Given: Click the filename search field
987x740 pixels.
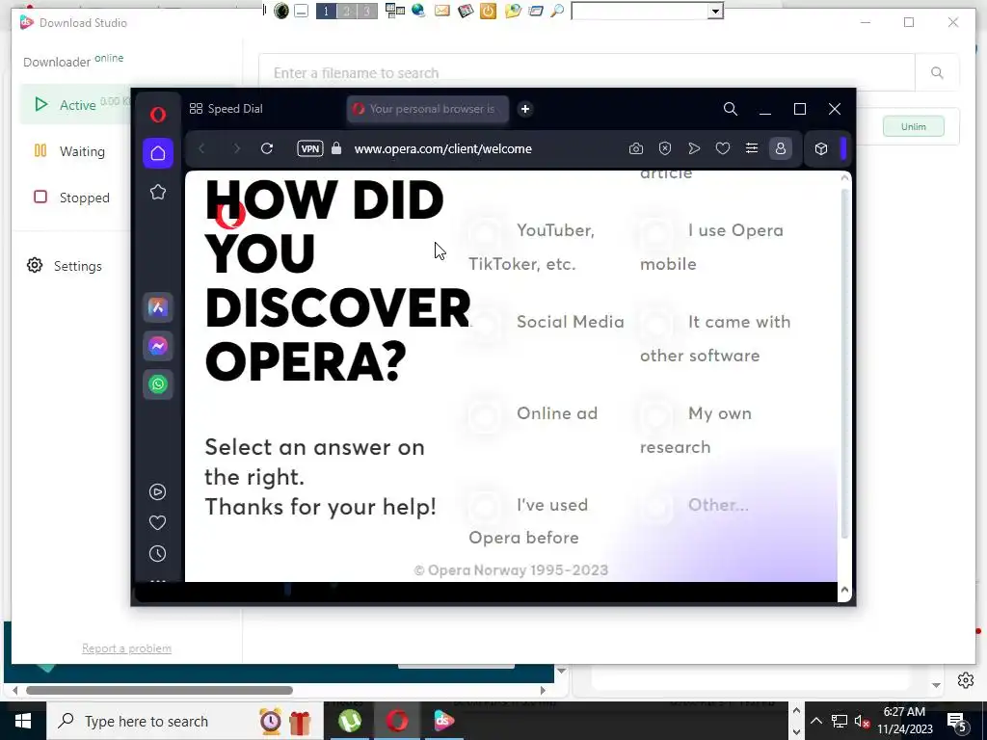Looking at the screenshot, I should 586,73.
